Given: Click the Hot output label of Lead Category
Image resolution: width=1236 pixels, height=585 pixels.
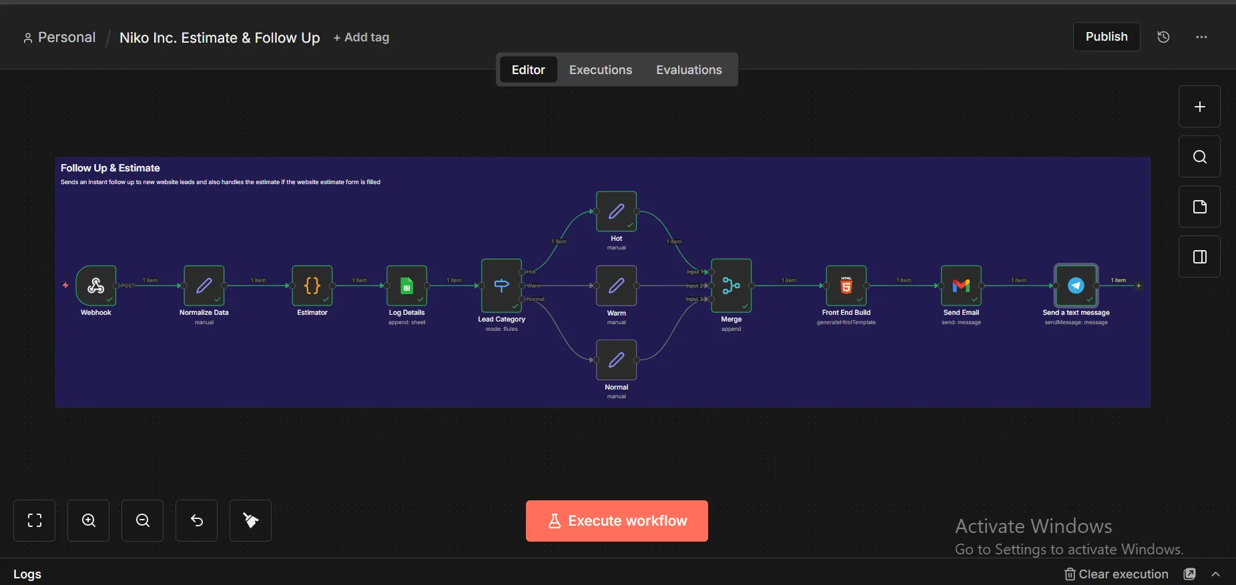Looking at the screenshot, I should coord(531,271).
